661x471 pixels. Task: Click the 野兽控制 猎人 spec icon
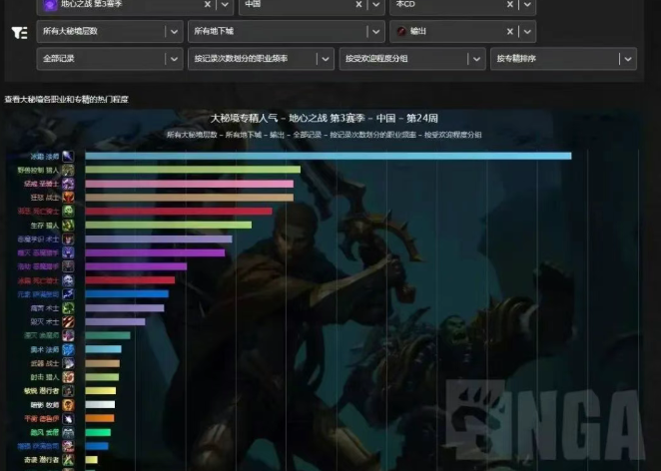[x=68, y=170]
